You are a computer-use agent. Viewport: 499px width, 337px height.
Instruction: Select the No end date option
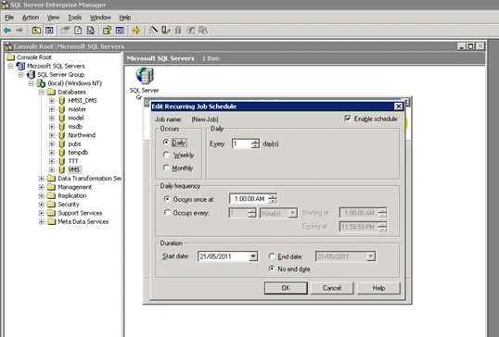pos(272,268)
